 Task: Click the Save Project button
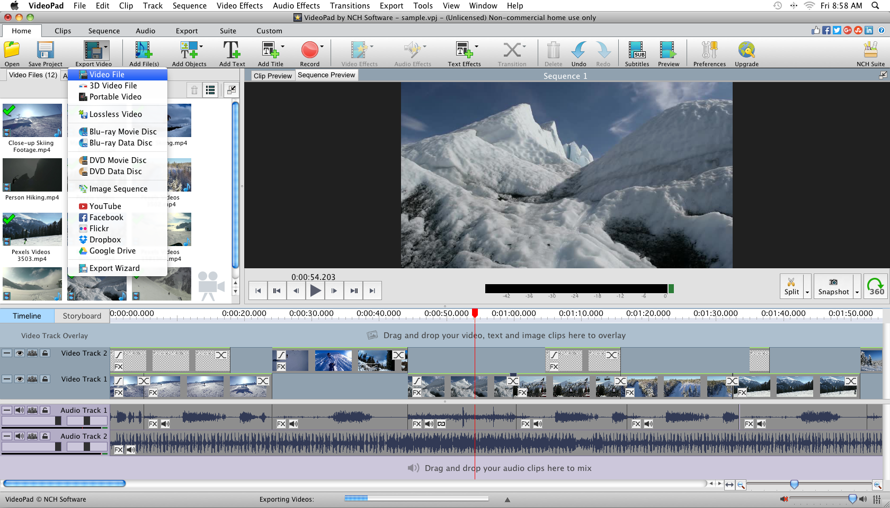[45, 53]
